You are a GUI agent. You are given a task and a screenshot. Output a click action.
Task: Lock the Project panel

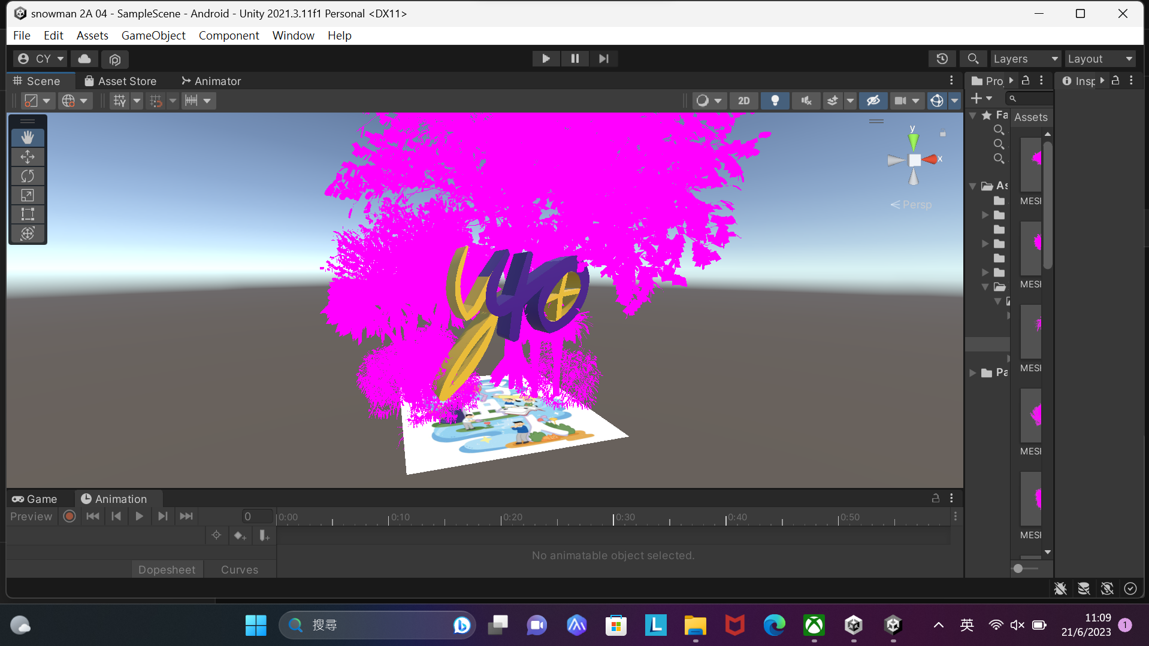click(1026, 80)
